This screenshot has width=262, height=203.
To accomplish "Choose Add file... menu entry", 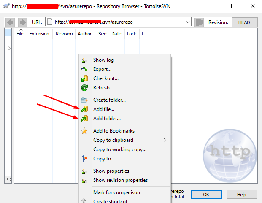I will pyautogui.click(x=124, y=109).
